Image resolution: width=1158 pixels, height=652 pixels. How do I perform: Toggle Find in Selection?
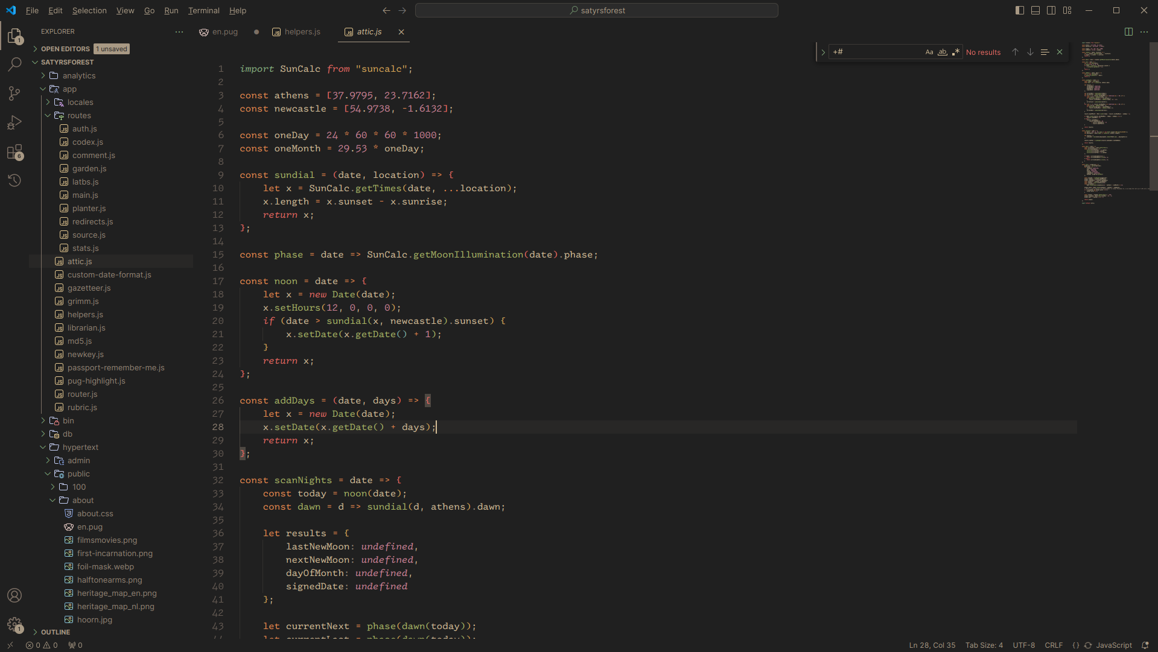point(1045,52)
